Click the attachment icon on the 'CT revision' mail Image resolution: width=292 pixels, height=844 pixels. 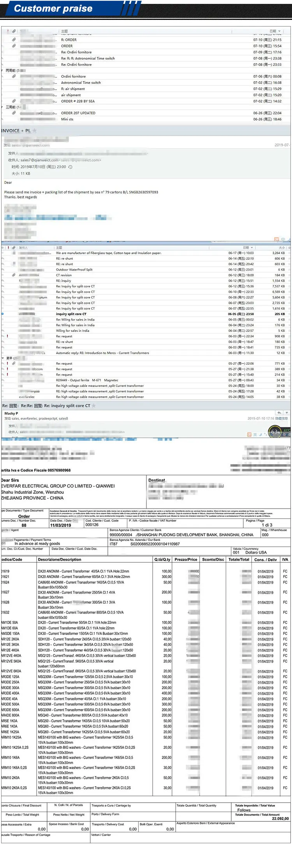pos(14,275)
